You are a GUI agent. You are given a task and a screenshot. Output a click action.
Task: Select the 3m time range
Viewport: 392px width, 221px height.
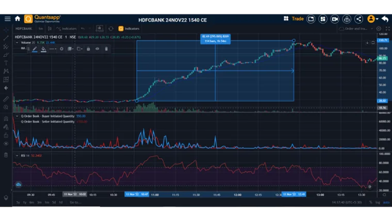click(x=39, y=202)
